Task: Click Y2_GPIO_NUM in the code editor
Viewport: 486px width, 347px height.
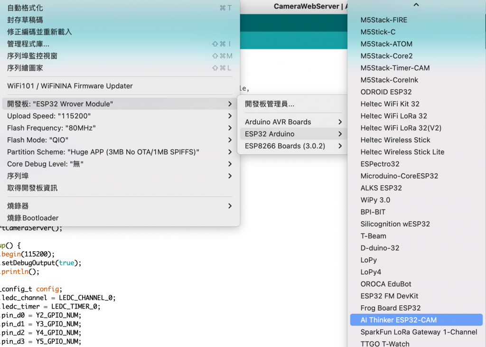Action: pyautogui.click(x=57, y=315)
